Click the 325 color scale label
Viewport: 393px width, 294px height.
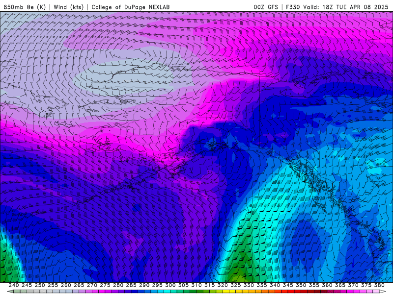click(236, 285)
